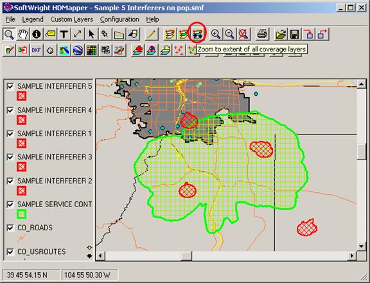Image resolution: width=370 pixels, height=283 pixels.
Task: Activate the black info identify tool
Action: (37, 34)
